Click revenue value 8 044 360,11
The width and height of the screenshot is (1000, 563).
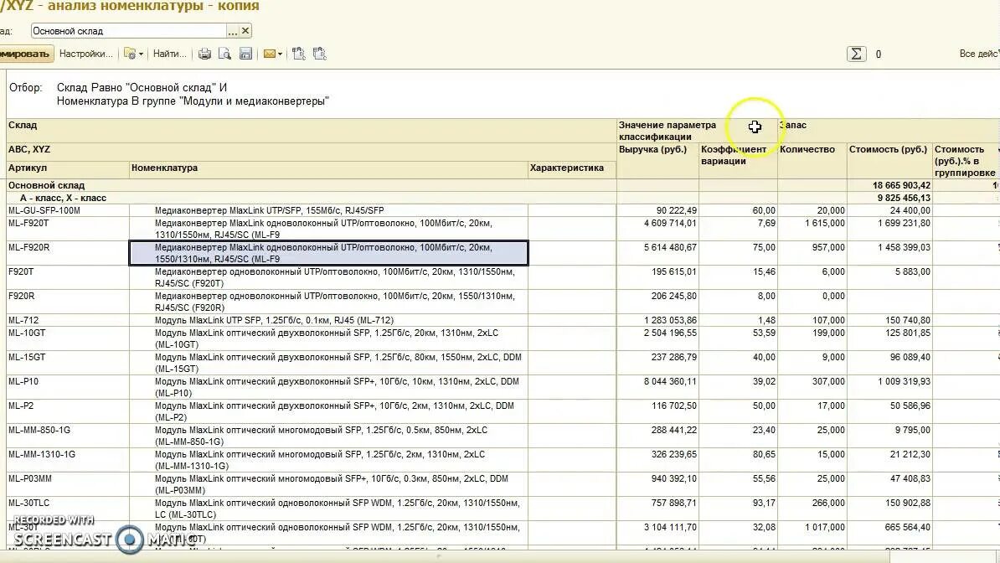point(670,382)
